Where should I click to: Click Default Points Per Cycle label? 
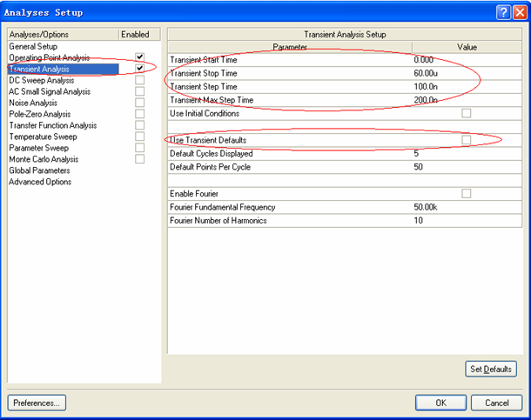(211, 167)
